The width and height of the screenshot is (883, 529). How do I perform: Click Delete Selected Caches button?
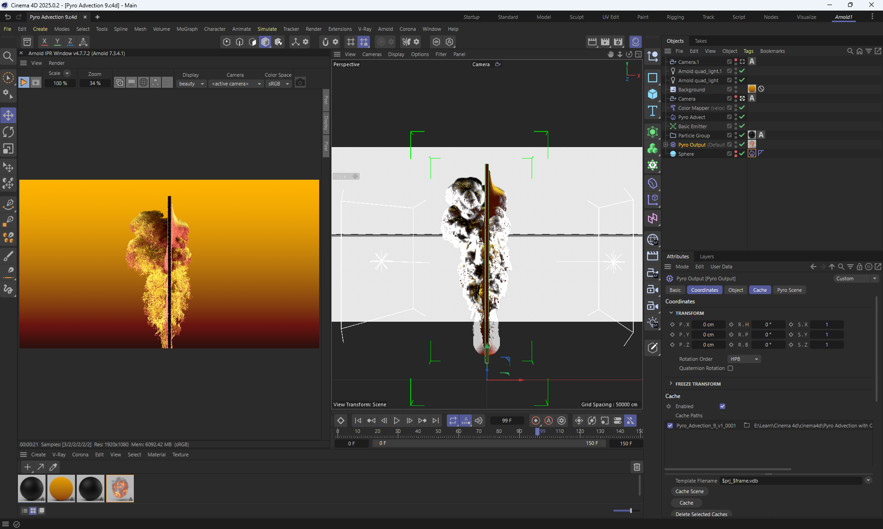point(701,514)
